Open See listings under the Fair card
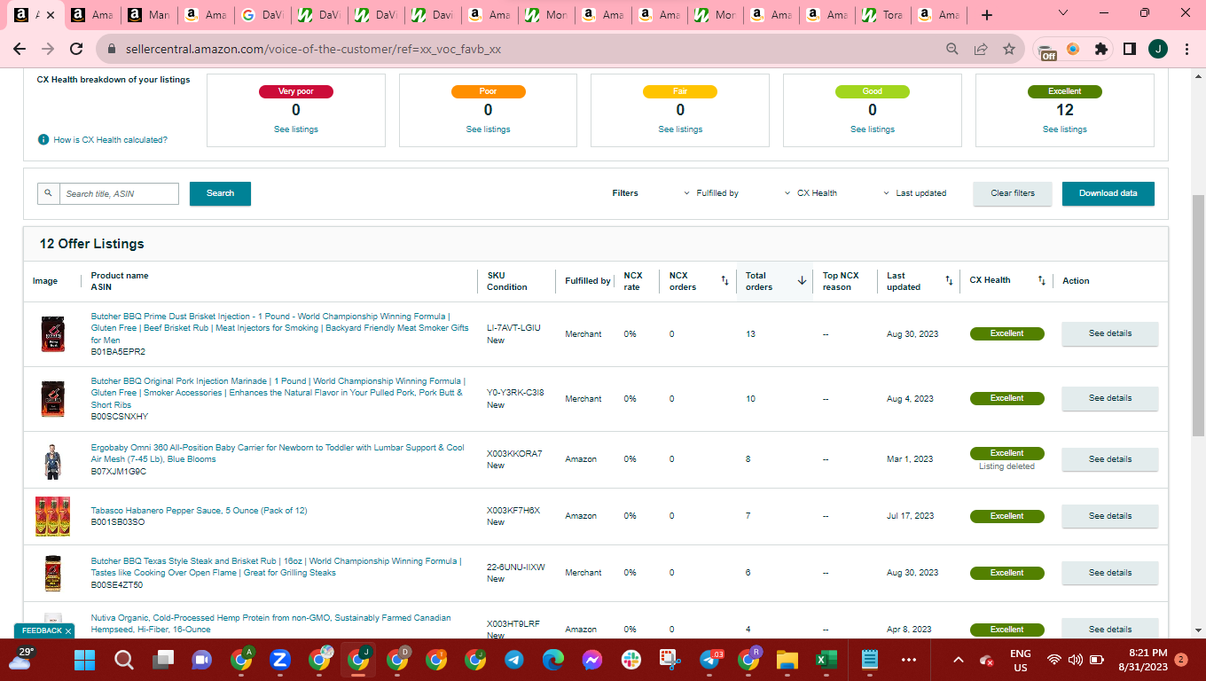Image resolution: width=1206 pixels, height=681 pixels. coord(680,129)
